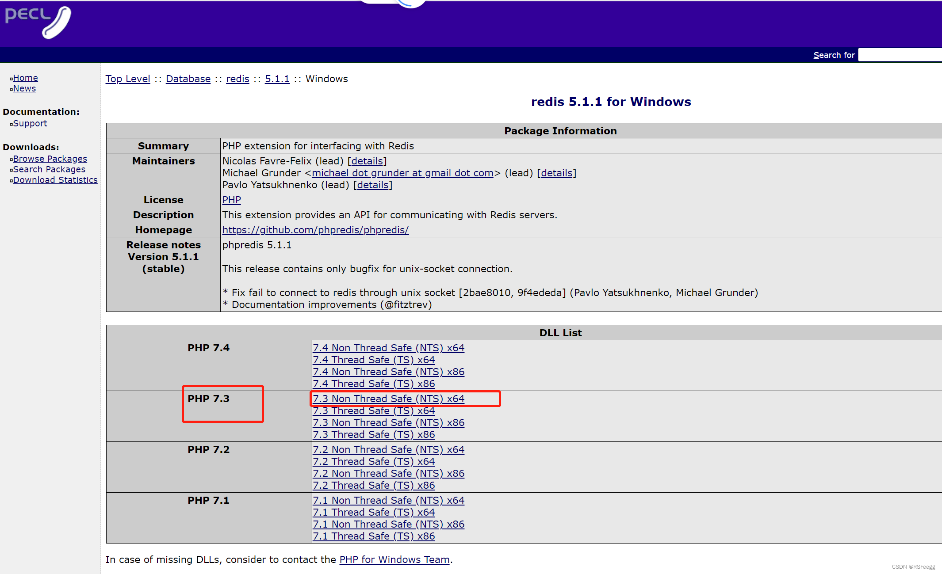The image size is (942, 574).
Task: Open Pavlo Yatsukhnenko details link
Action: 373,185
